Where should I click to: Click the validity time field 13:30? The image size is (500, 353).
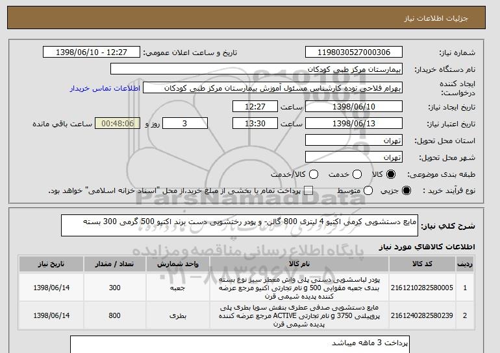click(255, 124)
